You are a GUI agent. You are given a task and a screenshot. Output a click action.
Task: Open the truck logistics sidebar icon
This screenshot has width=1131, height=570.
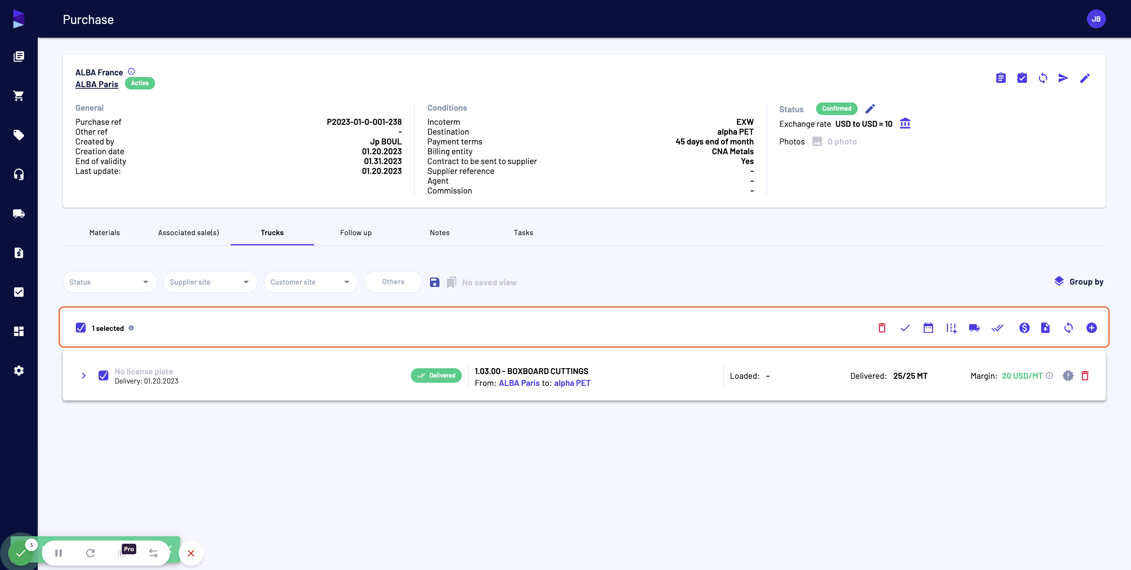pos(18,214)
